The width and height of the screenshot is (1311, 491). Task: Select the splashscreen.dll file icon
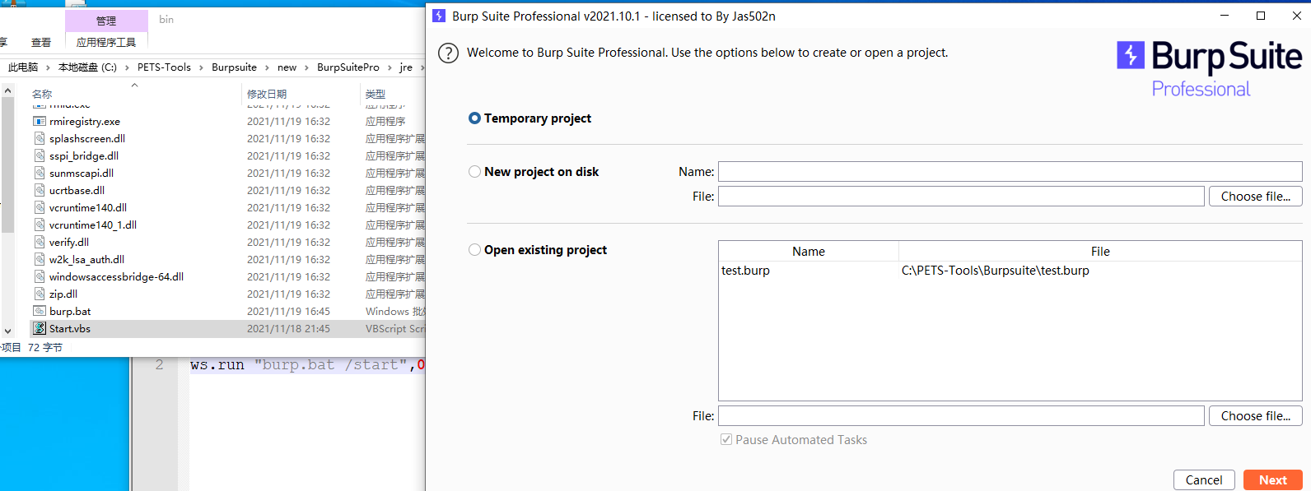pyautogui.click(x=40, y=139)
